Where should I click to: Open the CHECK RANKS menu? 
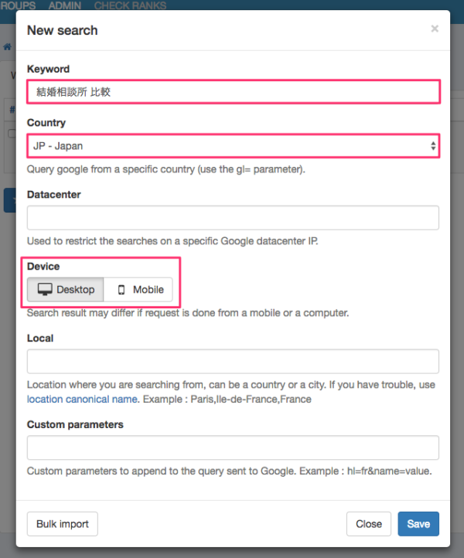pyautogui.click(x=130, y=5)
